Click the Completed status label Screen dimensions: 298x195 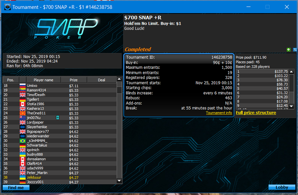[x=138, y=49]
